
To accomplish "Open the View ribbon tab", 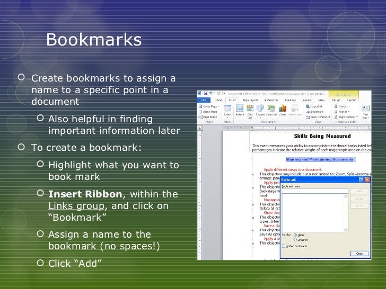I will 321,100.
